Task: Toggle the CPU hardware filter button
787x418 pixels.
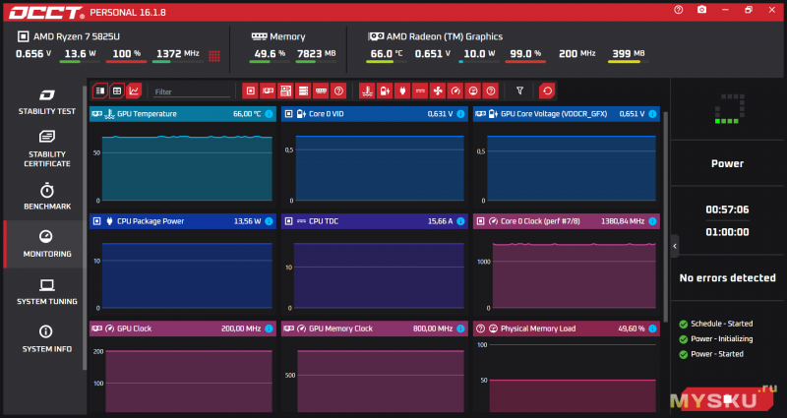Action: pyautogui.click(x=250, y=90)
